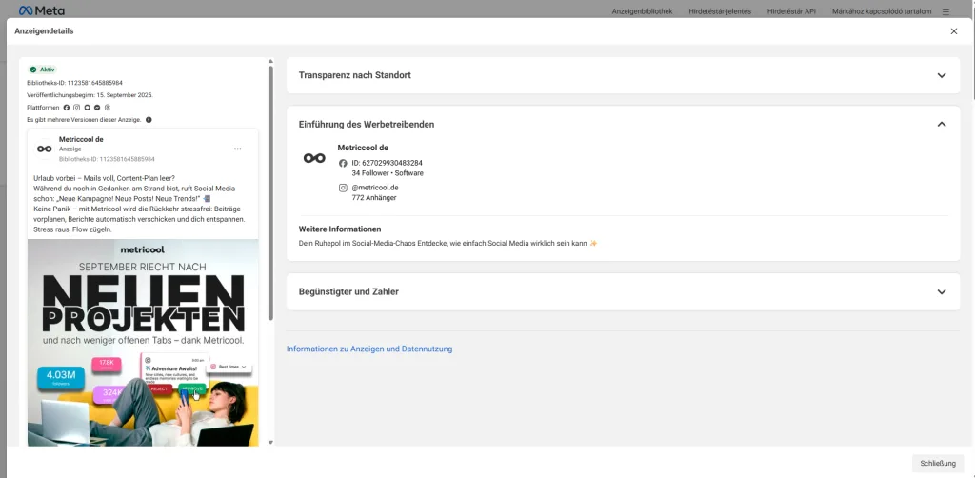
Task: Click the ad panel vertical scrollbar
Action: pyautogui.click(x=270, y=190)
